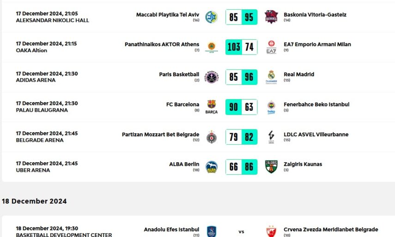Open the 85–95 Maccabi vs Baskonia score
This screenshot has width=395, height=237.
(x=241, y=17)
